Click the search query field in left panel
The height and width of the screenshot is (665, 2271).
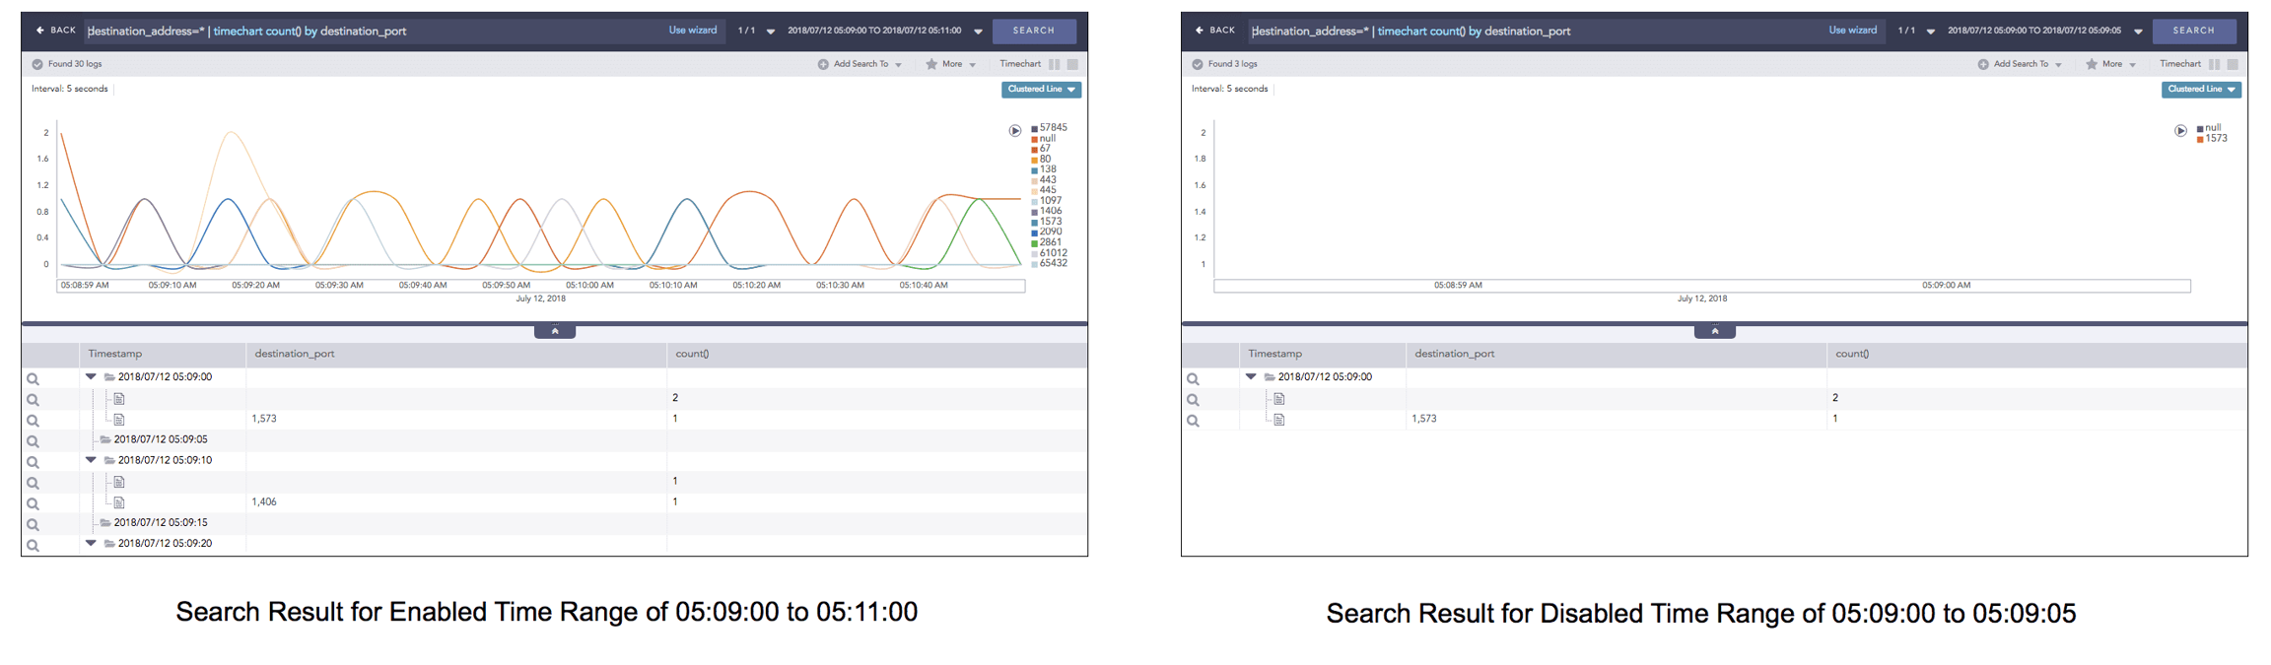coord(375,32)
